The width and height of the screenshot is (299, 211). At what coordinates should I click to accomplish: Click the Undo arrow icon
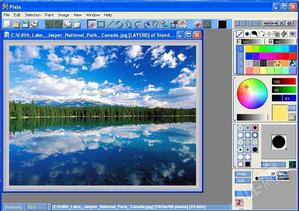pos(49,24)
